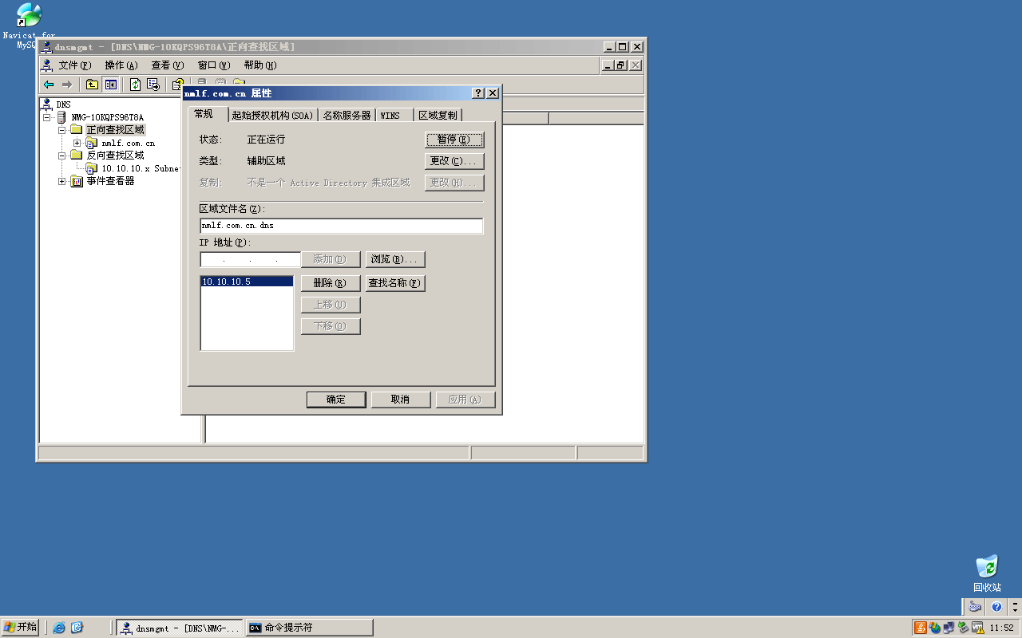Switch to the 起始授权机构(SOA) tab
This screenshot has width=1022, height=638.
[272, 116]
